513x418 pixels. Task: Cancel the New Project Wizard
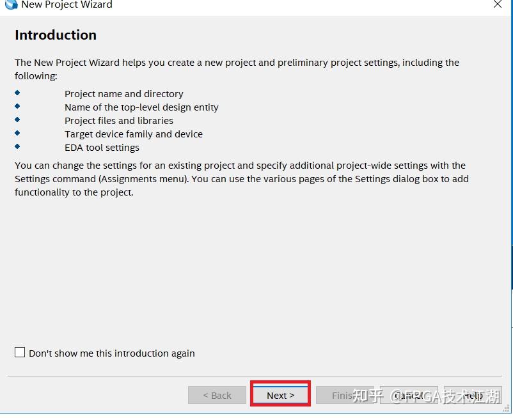pyautogui.click(x=409, y=395)
